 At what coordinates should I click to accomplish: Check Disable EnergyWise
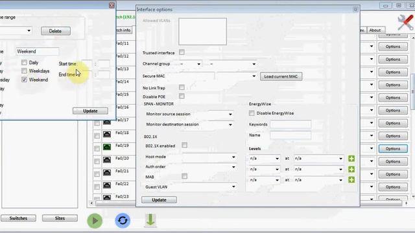(252, 113)
